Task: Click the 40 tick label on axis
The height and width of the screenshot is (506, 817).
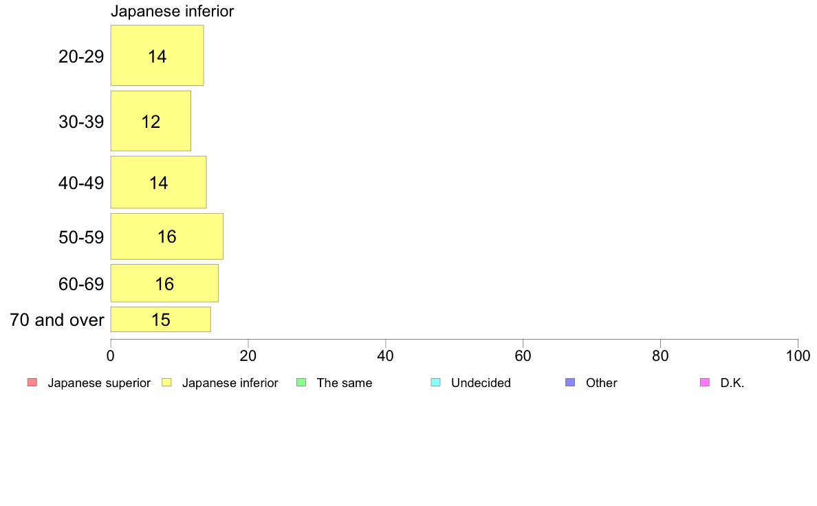Action: 386,356
